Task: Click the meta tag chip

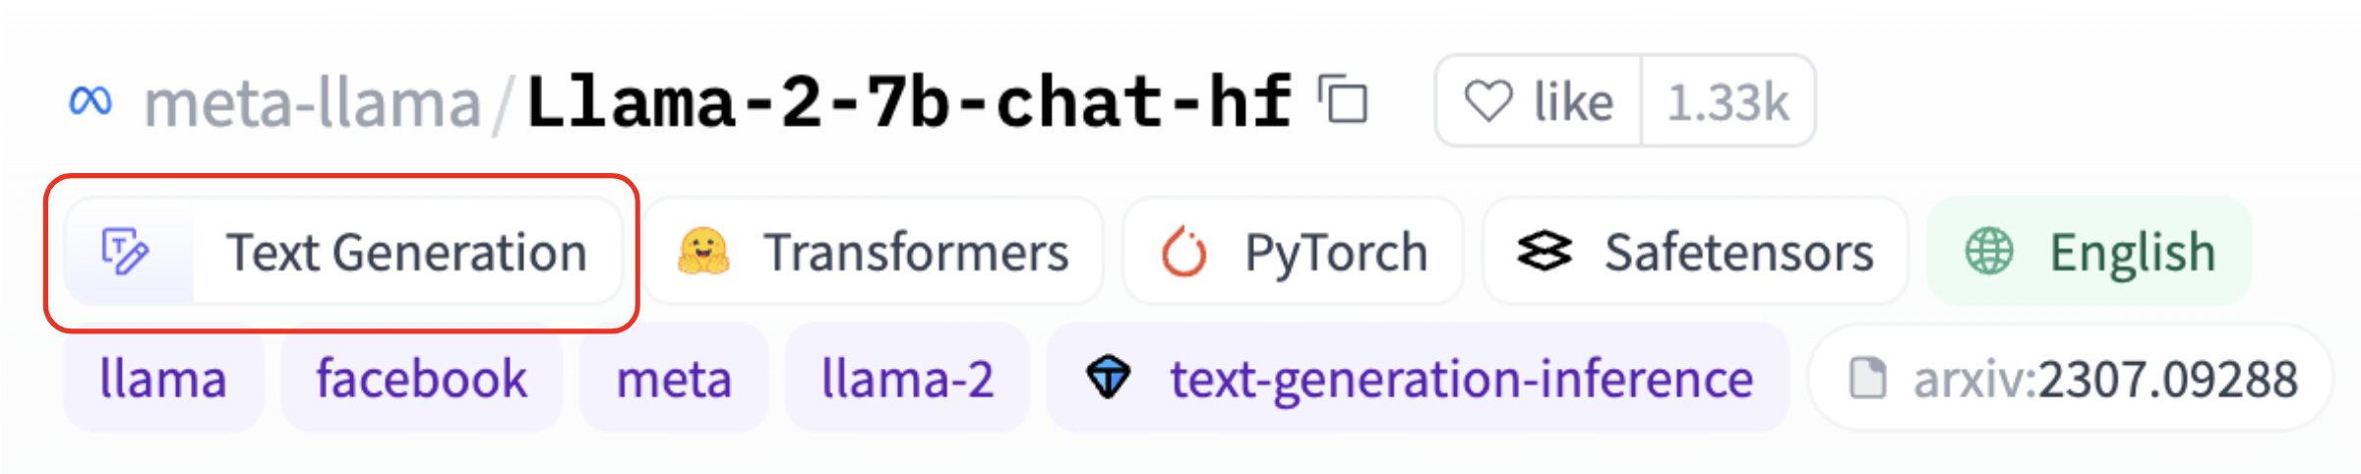Action: (x=674, y=379)
